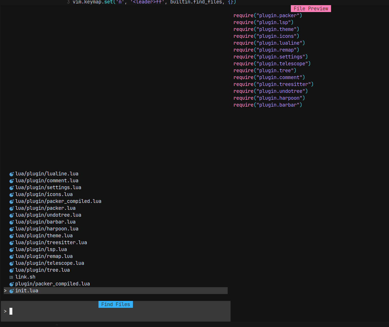This screenshot has height=327, width=389.
Task: Click the shell script icon for link.sh
Action: pyautogui.click(x=11, y=277)
